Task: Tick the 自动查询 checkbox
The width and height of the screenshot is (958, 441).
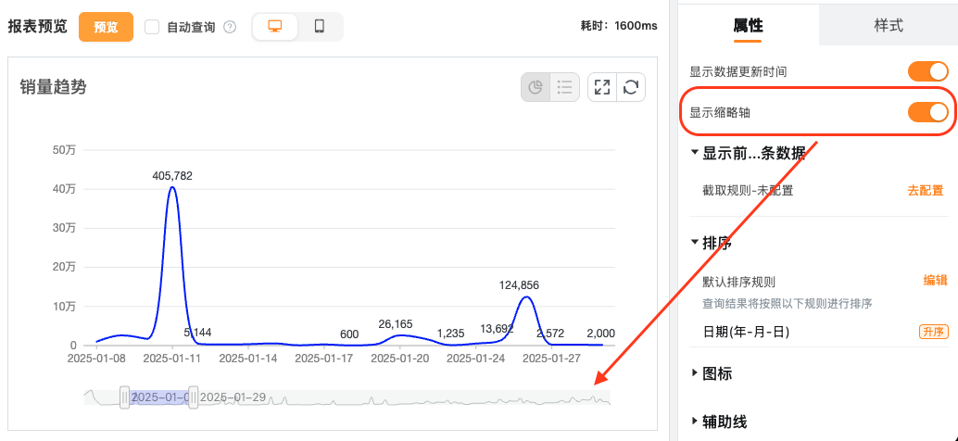Action: 153,27
